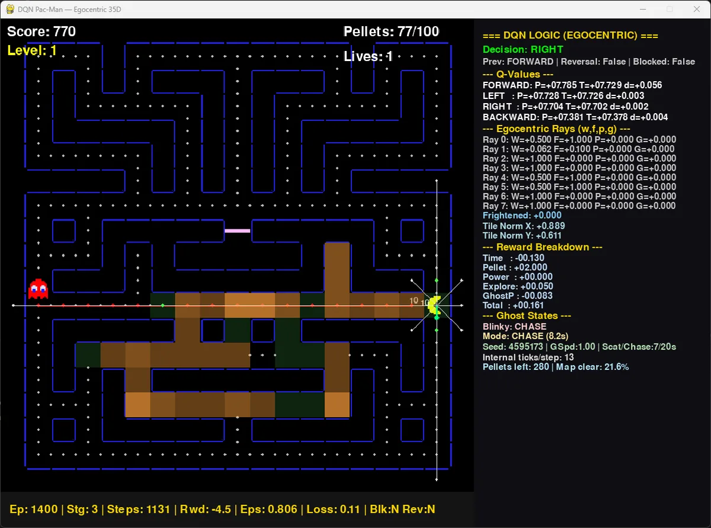Click the Egocentric Rays header
Screen dimensions: 711x528
pos(556,129)
